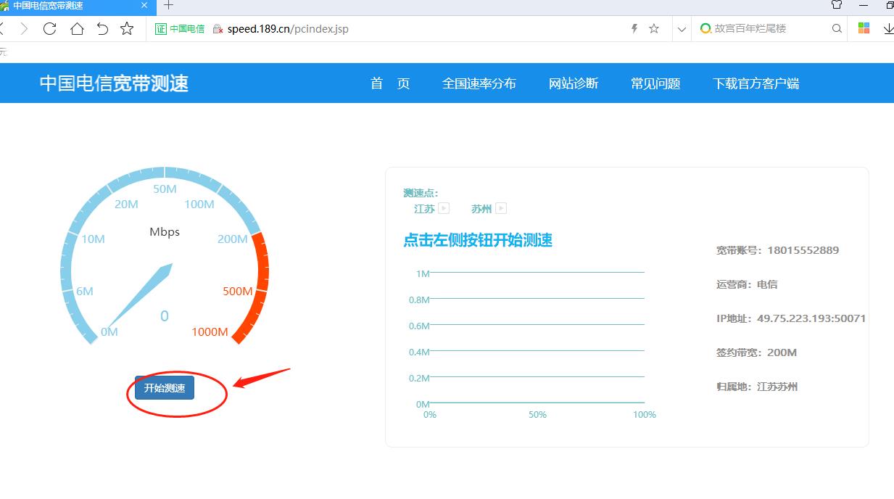Close the 中国电信宽带测速 tab
Image resolution: width=894 pixels, height=499 pixels.
(x=144, y=6)
